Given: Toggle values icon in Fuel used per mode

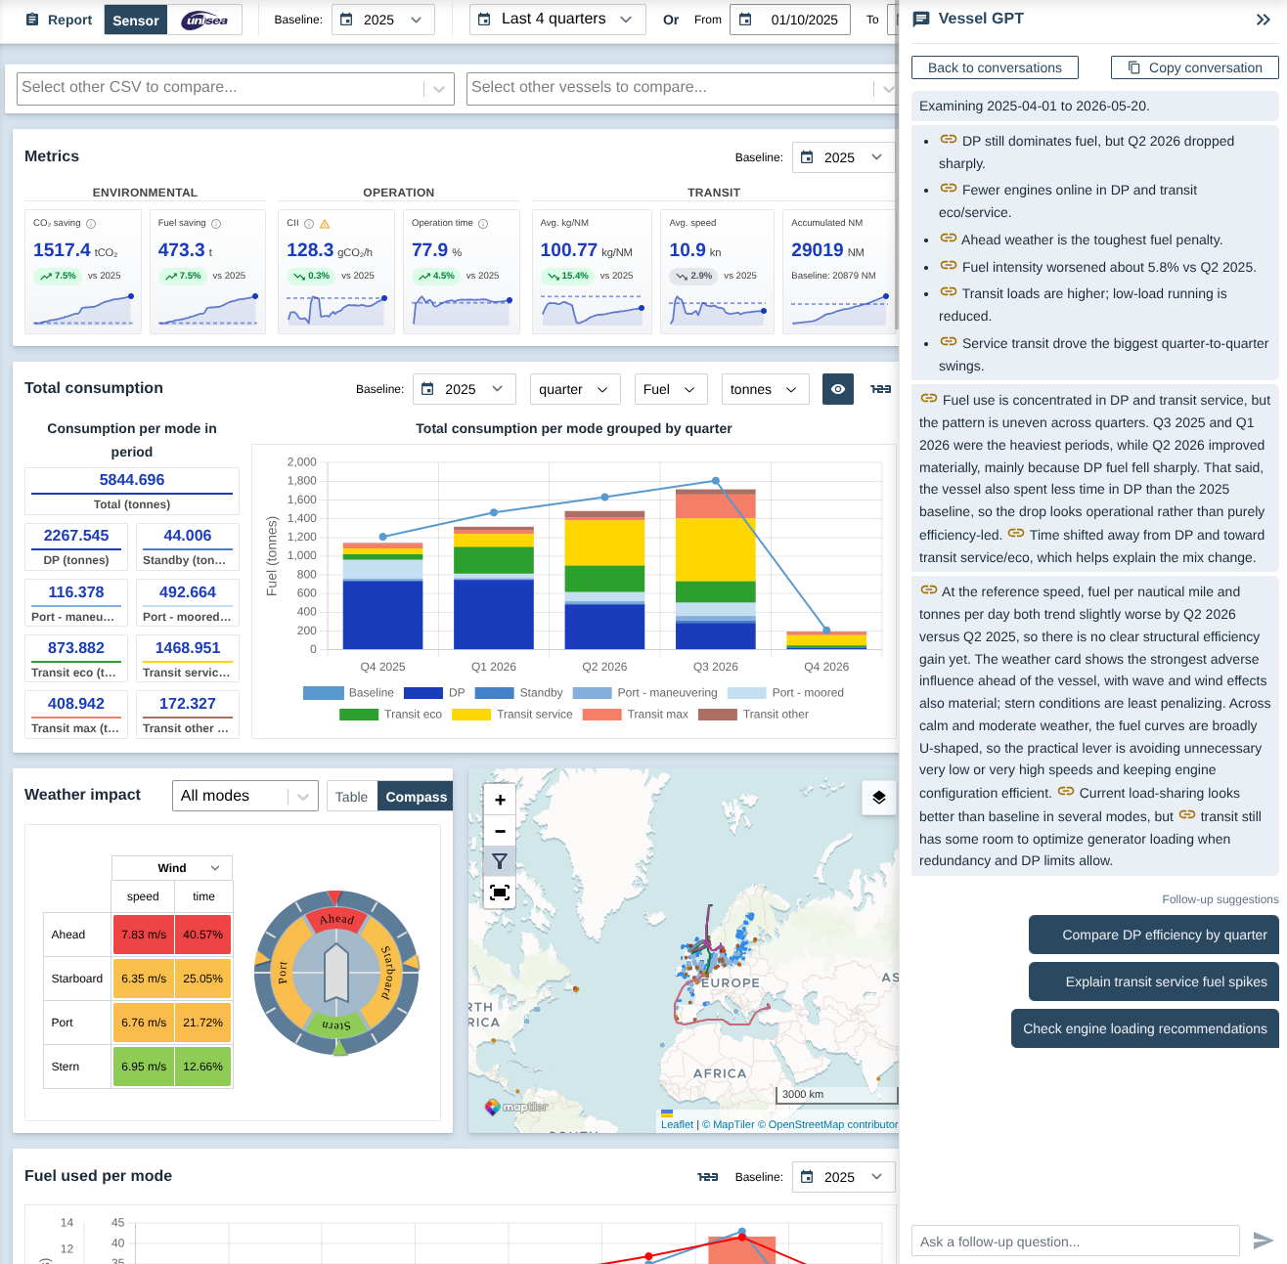Looking at the screenshot, I should [x=708, y=1177].
